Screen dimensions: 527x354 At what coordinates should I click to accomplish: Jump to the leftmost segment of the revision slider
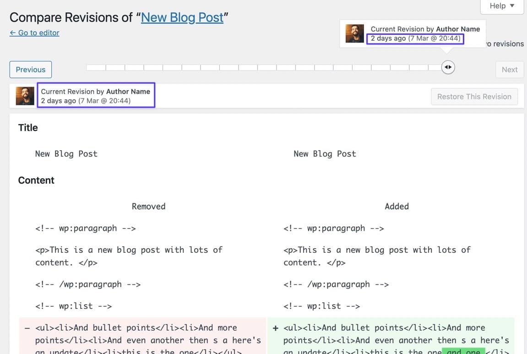96,67
